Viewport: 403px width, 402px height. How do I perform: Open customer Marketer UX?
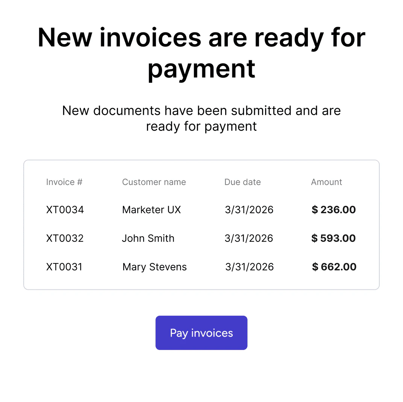tap(151, 209)
